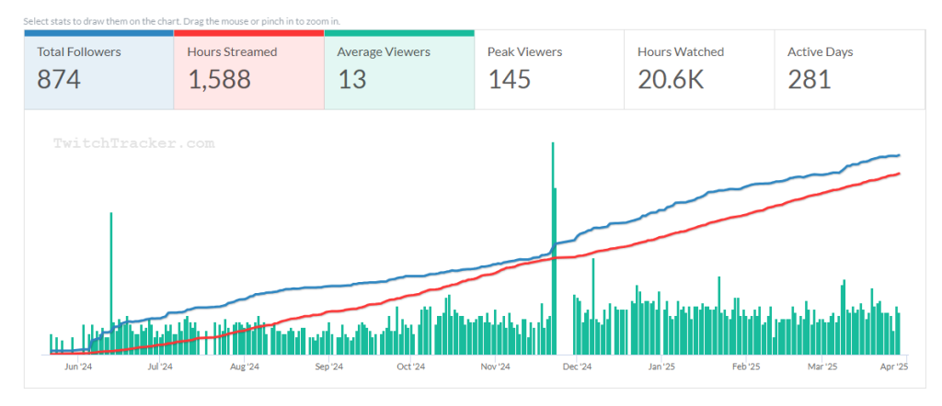Click the Jan '25 axis label
Viewport: 942px width, 406px height.
pos(661,367)
